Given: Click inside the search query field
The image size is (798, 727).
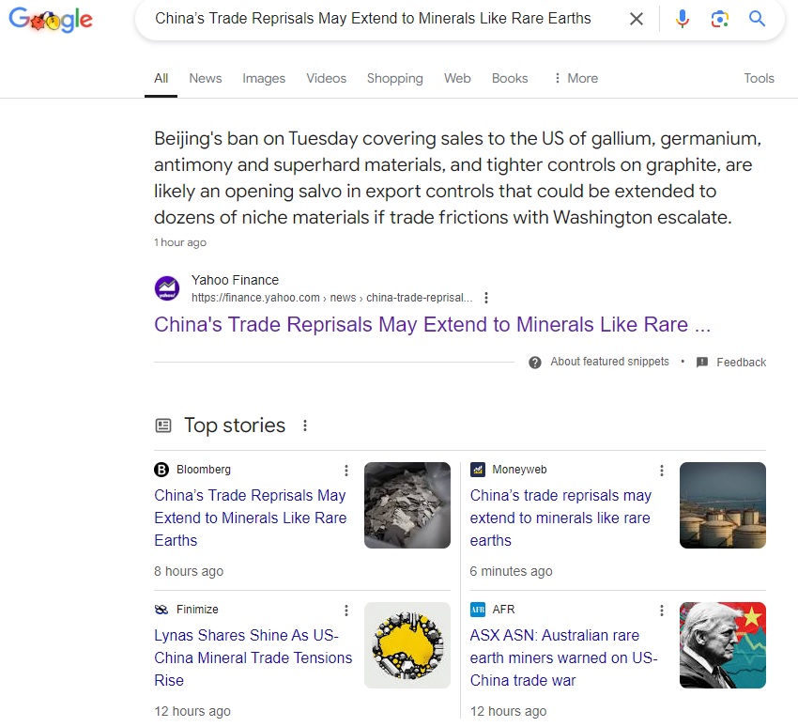Looking at the screenshot, I should pyautogui.click(x=373, y=19).
